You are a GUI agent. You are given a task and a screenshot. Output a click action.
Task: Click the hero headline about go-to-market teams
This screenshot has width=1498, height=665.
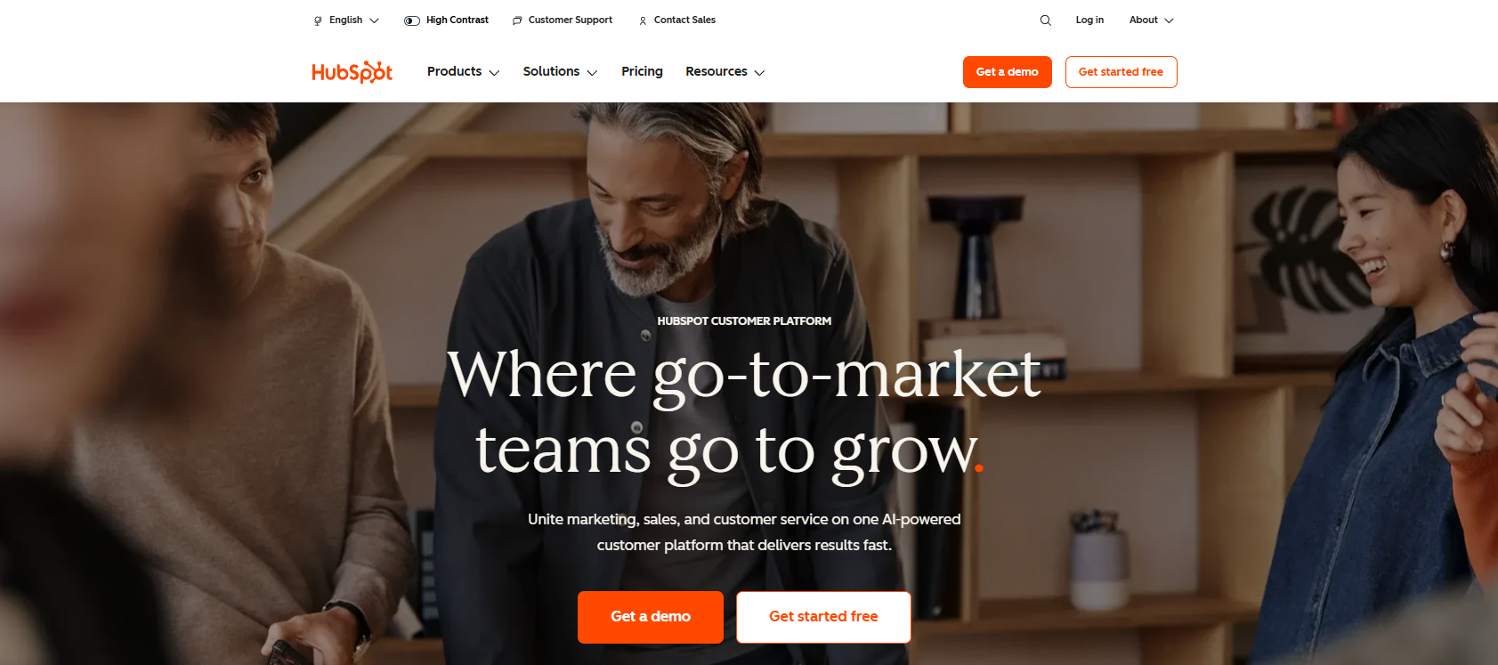point(744,412)
